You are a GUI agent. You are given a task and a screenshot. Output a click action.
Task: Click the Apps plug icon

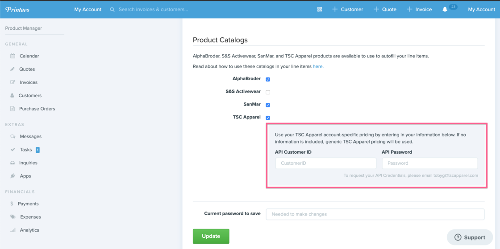click(13, 176)
